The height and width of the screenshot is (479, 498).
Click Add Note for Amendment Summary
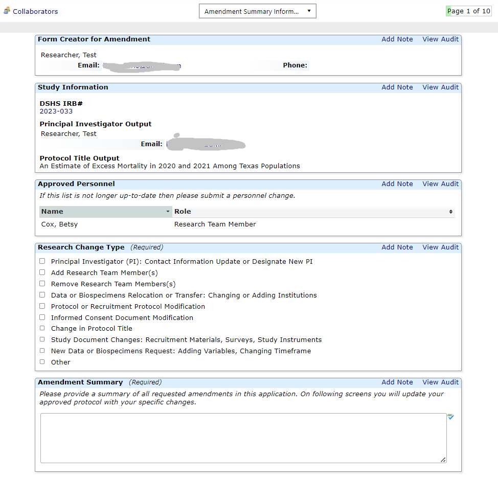(397, 382)
